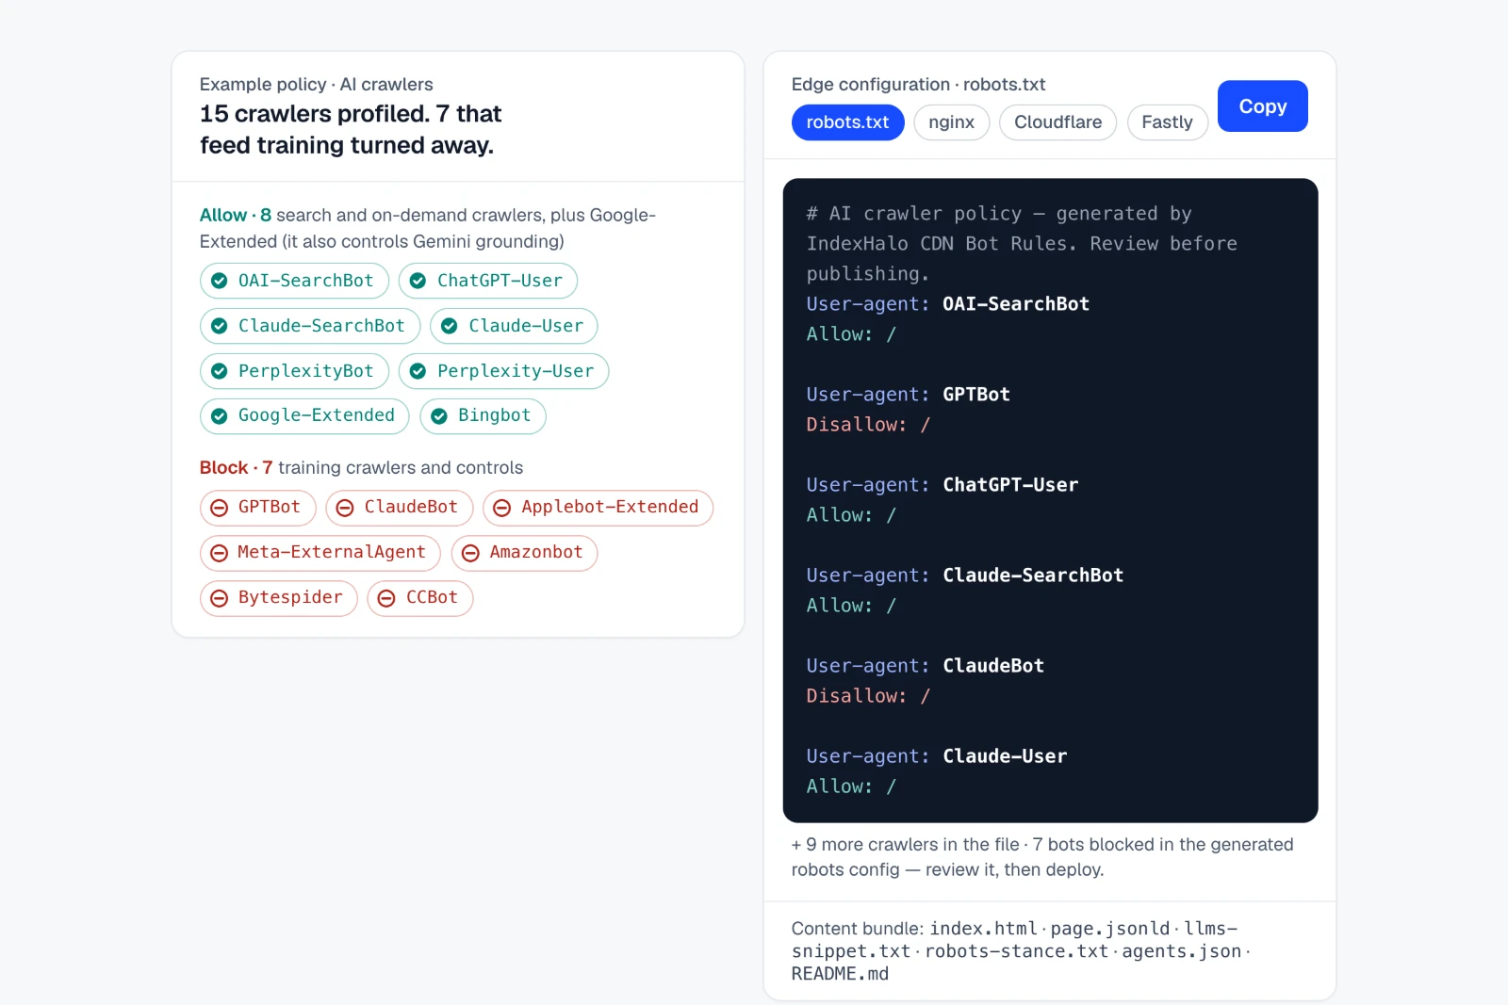This screenshot has height=1005, width=1508.
Task: Click the Allow line under OAI-SearchBot
Action: point(851,334)
